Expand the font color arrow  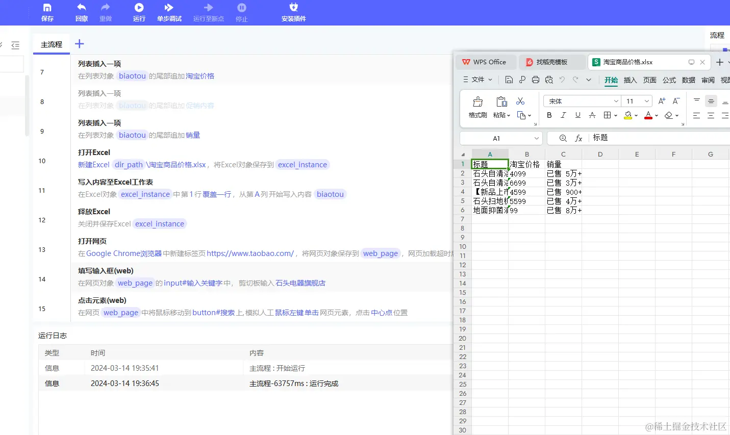click(657, 116)
